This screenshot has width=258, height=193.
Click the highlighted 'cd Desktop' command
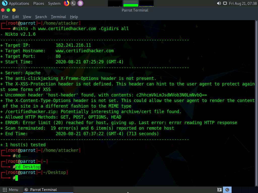[x=28, y=167]
